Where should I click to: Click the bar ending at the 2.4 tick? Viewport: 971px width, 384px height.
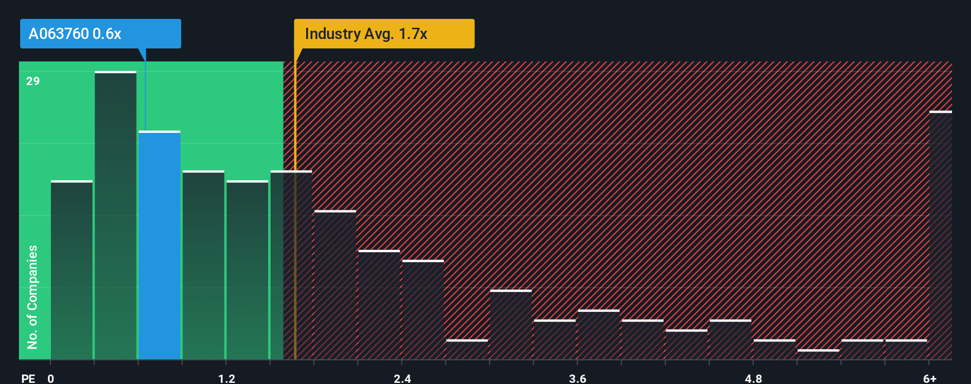click(379, 305)
